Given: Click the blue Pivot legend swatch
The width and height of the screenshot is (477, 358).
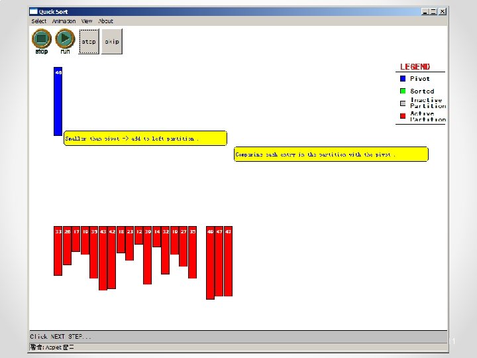Looking at the screenshot, I should coord(403,78).
